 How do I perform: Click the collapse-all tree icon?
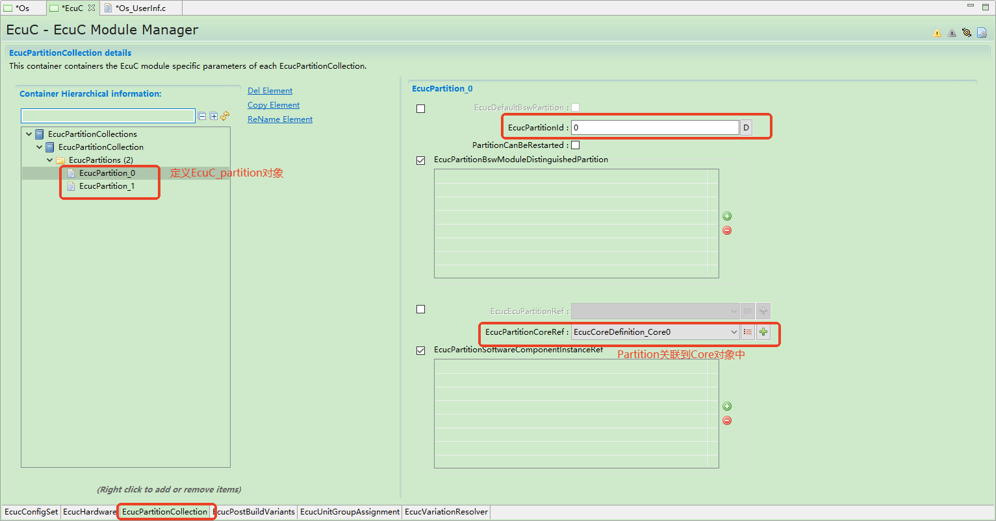(x=202, y=116)
